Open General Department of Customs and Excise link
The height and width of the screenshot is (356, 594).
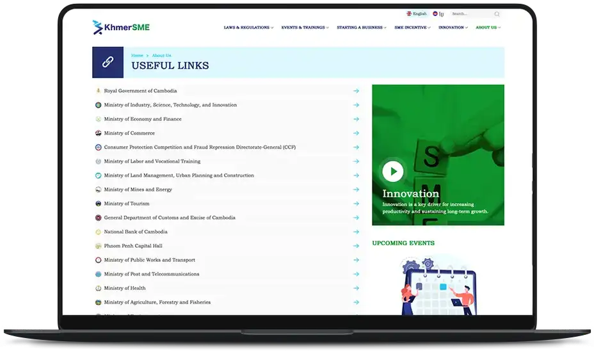click(170, 218)
